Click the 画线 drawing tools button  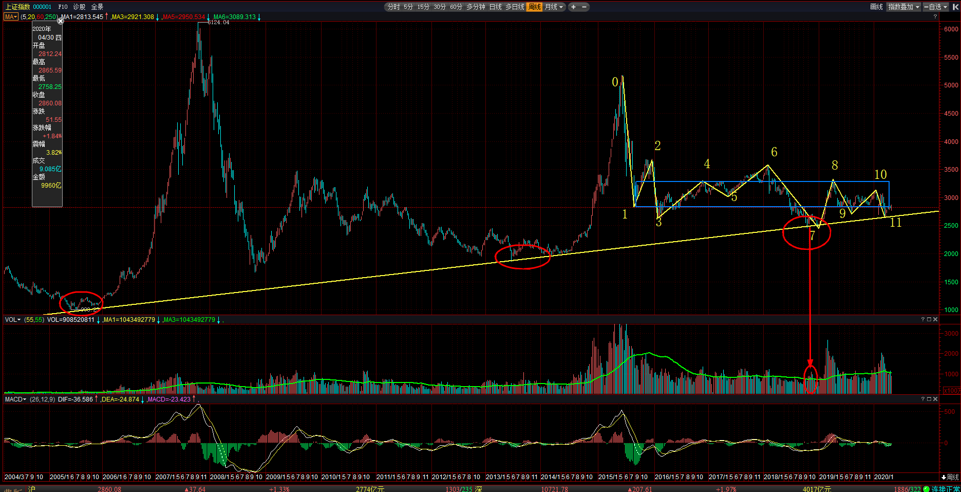pyautogui.click(x=876, y=7)
